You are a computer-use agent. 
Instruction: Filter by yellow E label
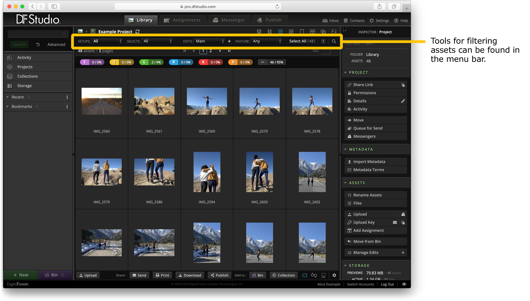click(122, 62)
